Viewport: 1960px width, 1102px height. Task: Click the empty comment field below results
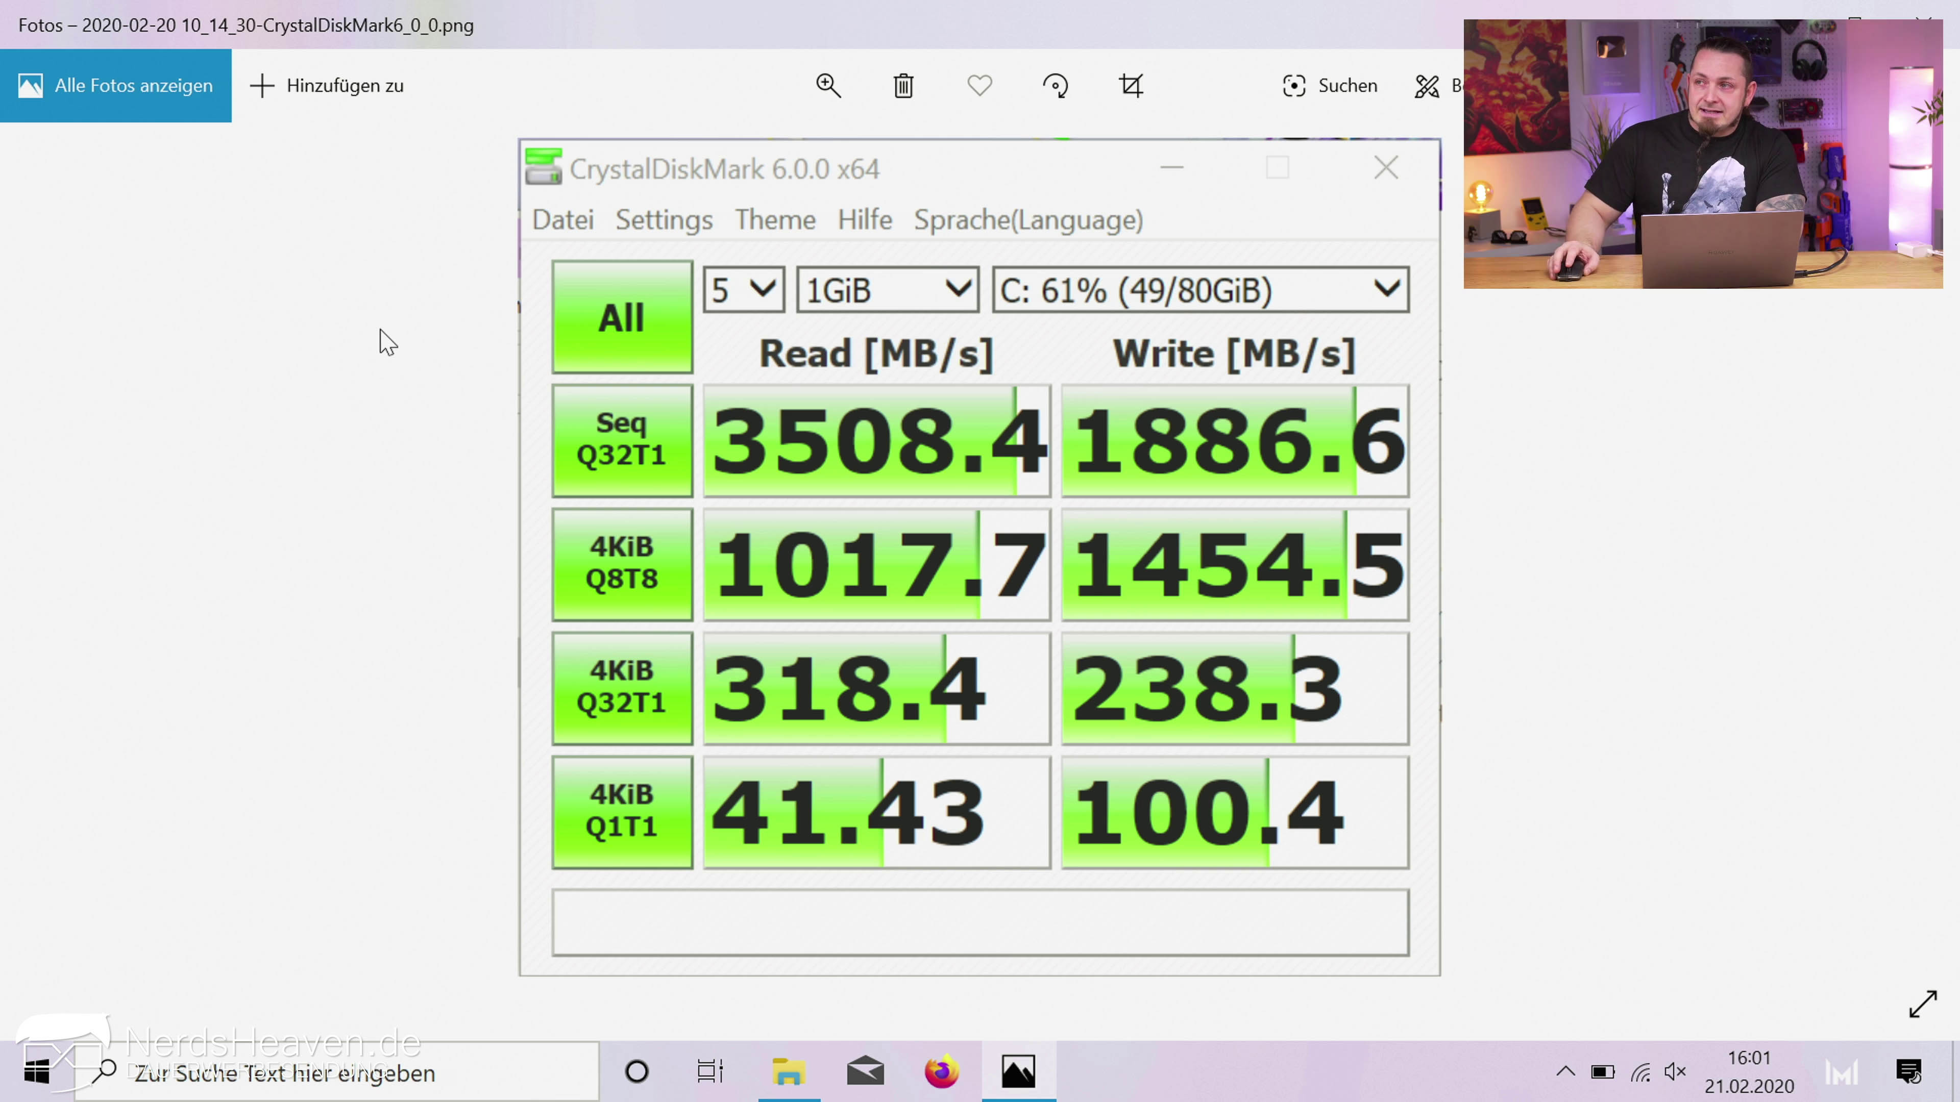[x=980, y=922]
